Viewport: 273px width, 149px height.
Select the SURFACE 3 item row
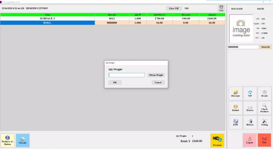[47, 18]
